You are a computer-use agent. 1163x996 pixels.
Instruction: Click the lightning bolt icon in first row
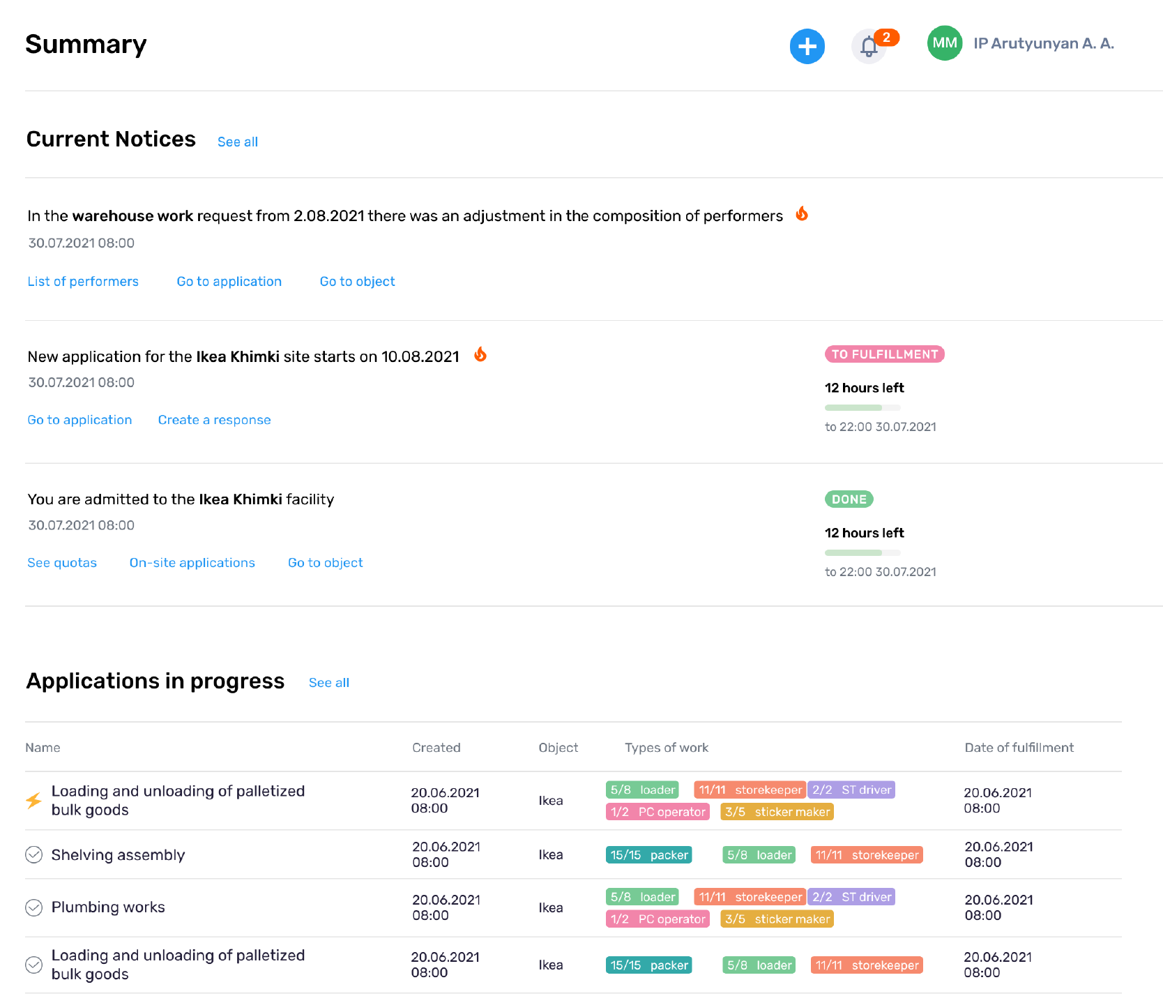33,800
